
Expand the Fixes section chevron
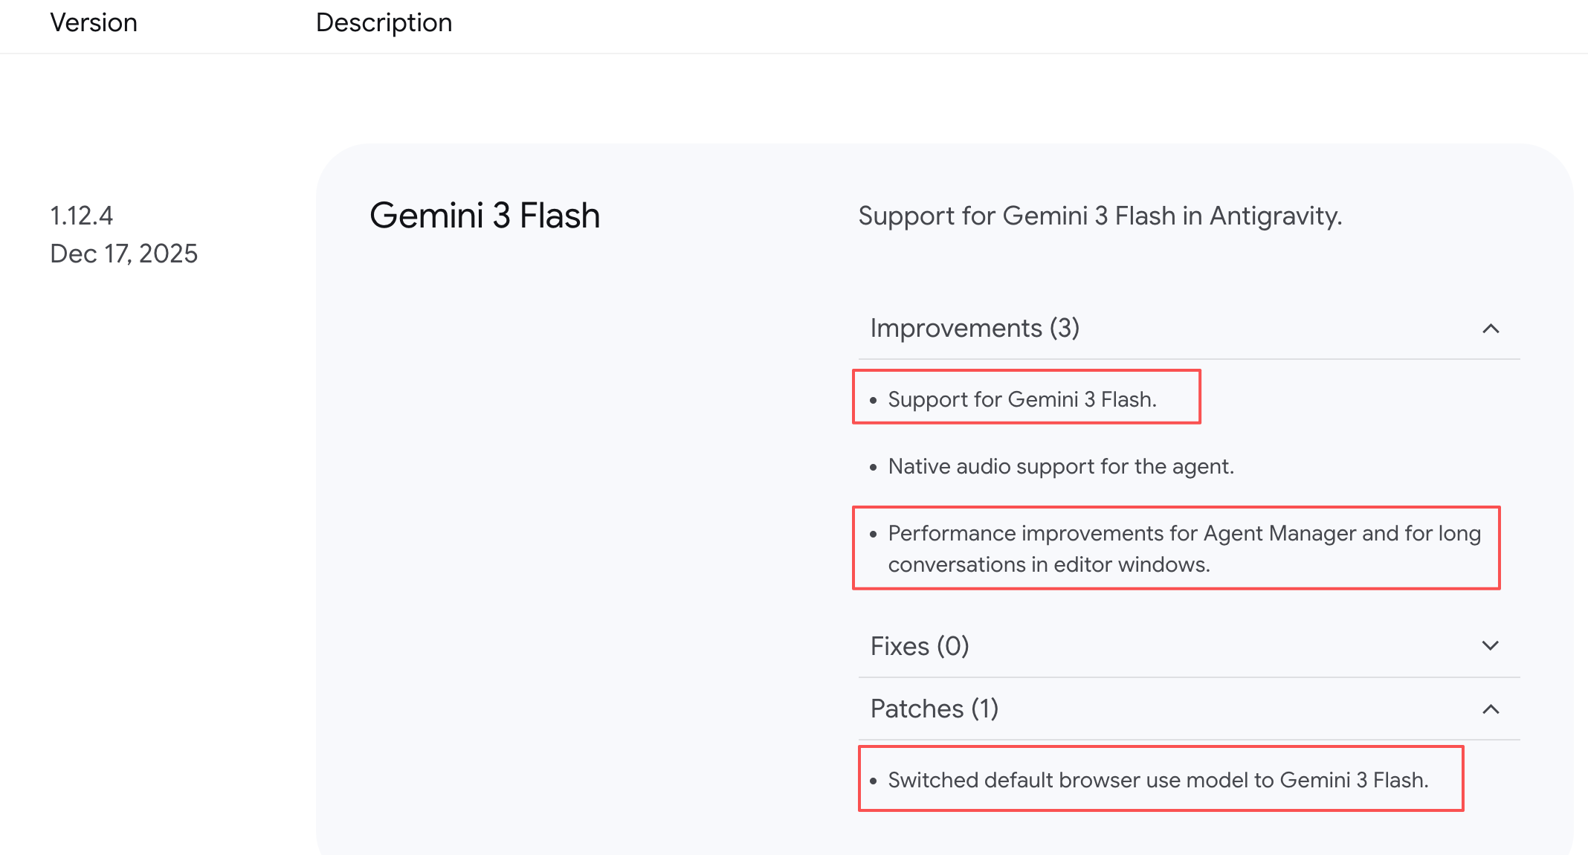pos(1490,645)
